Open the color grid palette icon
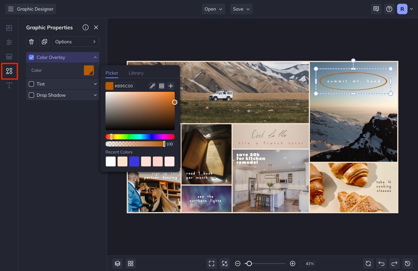 click(x=162, y=86)
